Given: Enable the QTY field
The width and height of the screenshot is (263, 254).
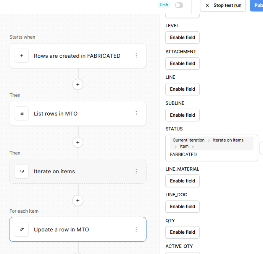Looking at the screenshot, I should [182, 232].
